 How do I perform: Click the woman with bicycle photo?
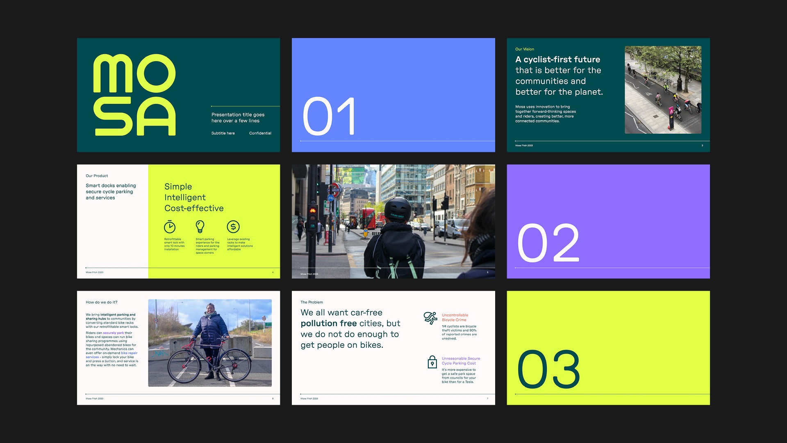tap(210, 343)
